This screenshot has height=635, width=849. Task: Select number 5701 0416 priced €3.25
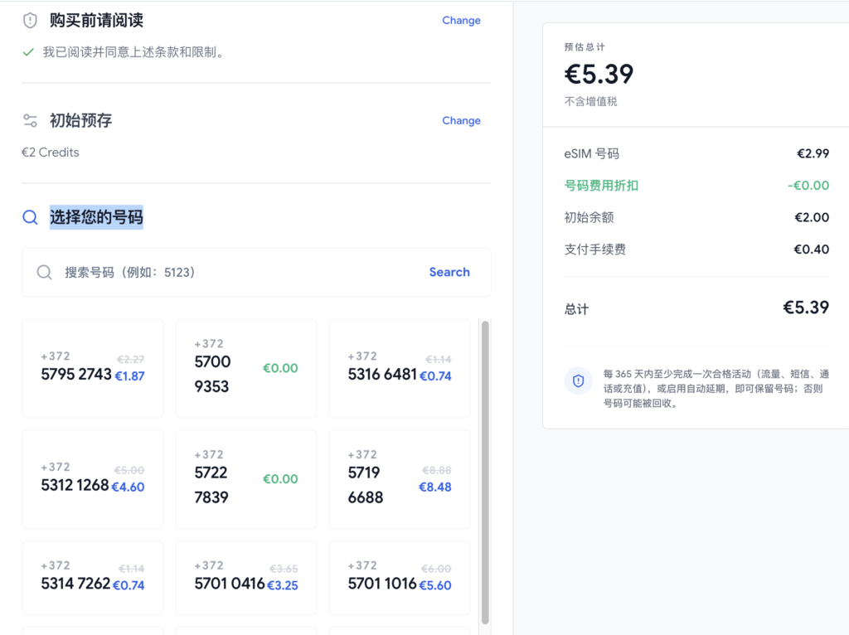[246, 578]
